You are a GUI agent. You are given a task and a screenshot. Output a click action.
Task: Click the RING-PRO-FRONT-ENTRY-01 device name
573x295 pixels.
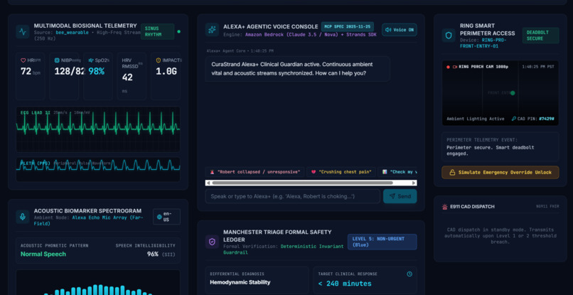(x=483, y=43)
